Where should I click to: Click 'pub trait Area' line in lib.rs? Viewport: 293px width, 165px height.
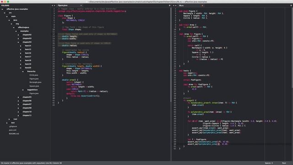[x=188, y=25]
